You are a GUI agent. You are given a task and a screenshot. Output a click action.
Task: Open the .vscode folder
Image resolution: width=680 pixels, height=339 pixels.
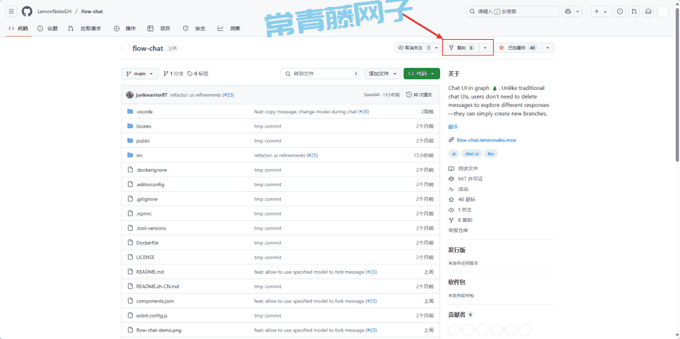pos(144,112)
